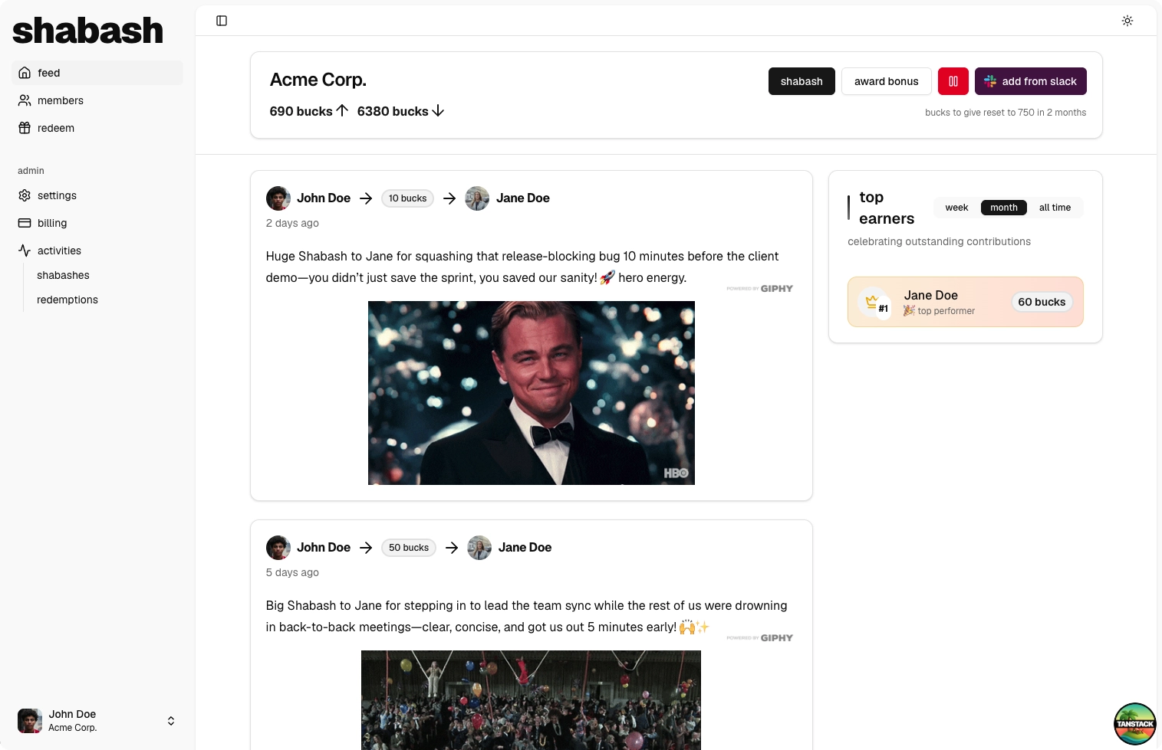This screenshot has height=750, width=1162.
Task: Open the billing page
Action: (97, 223)
